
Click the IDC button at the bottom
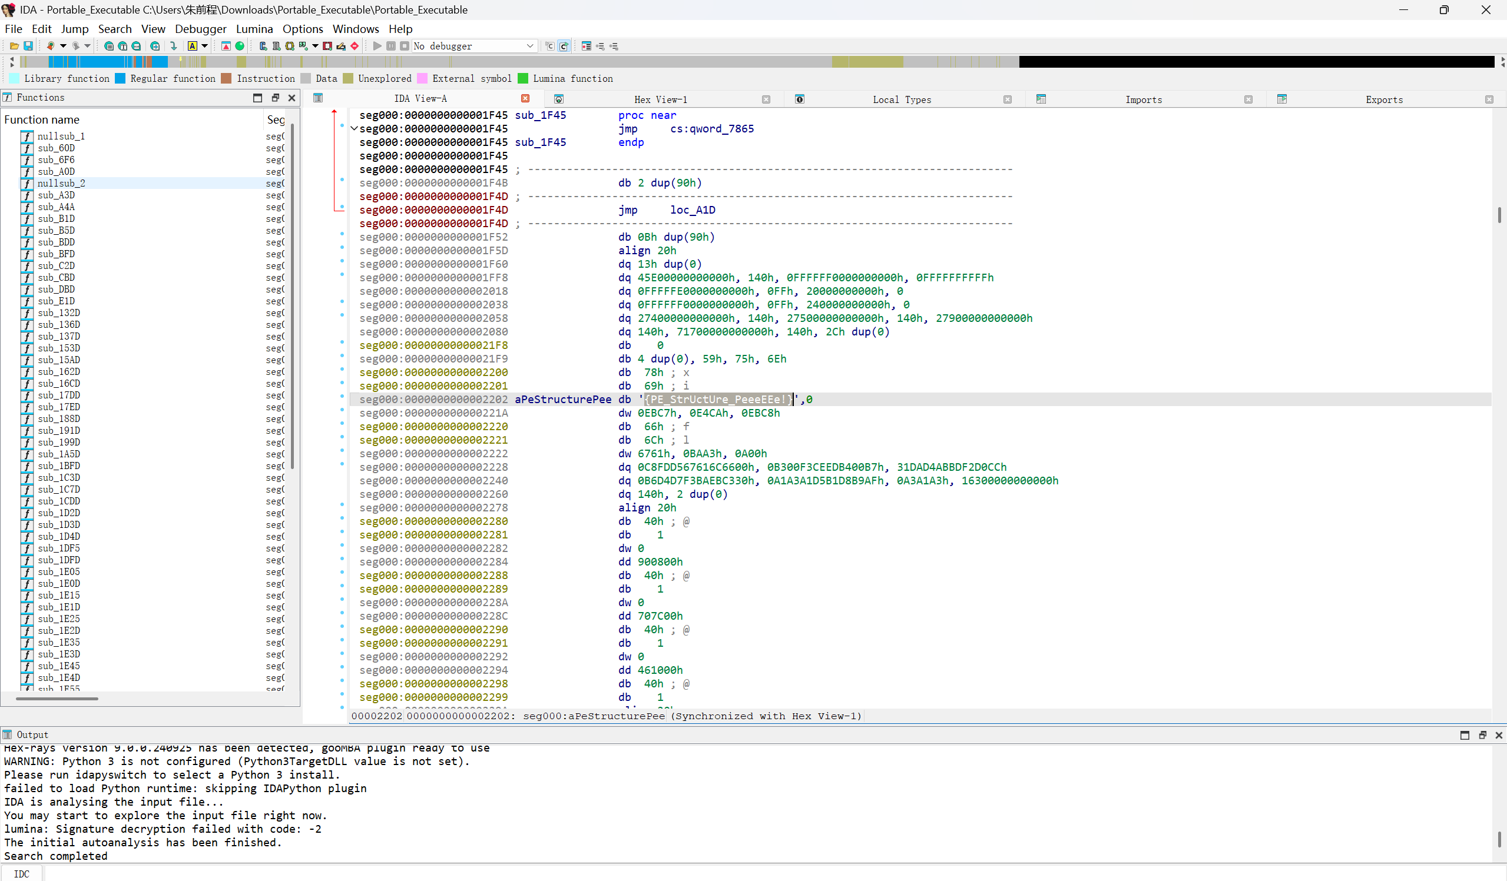click(x=22, y=874)
